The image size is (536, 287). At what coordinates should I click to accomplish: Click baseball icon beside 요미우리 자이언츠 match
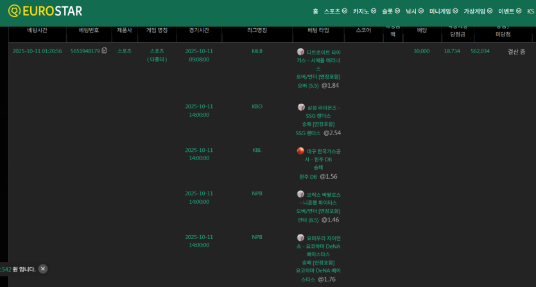(x=300, y=238)
